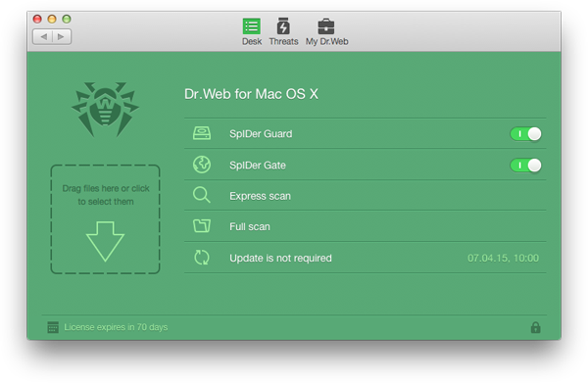588x383 pixels.
Task: Close the window with red button
Action: [37, 19]
